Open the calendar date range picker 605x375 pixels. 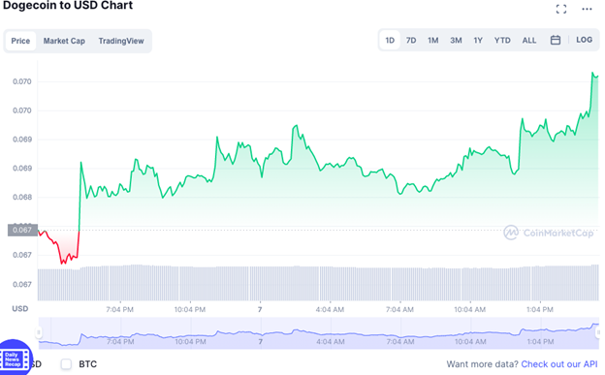coord(556,40)
